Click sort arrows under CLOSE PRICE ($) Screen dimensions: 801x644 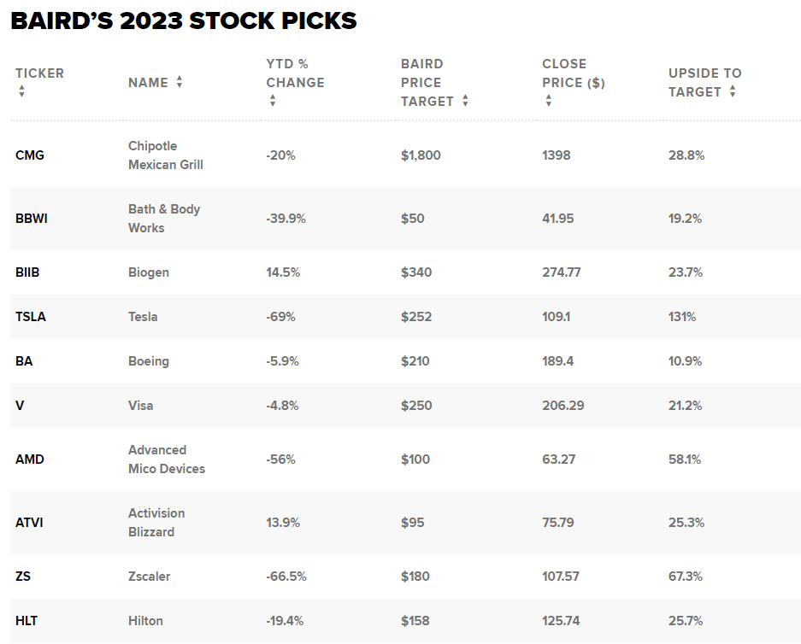click(548, 101)
